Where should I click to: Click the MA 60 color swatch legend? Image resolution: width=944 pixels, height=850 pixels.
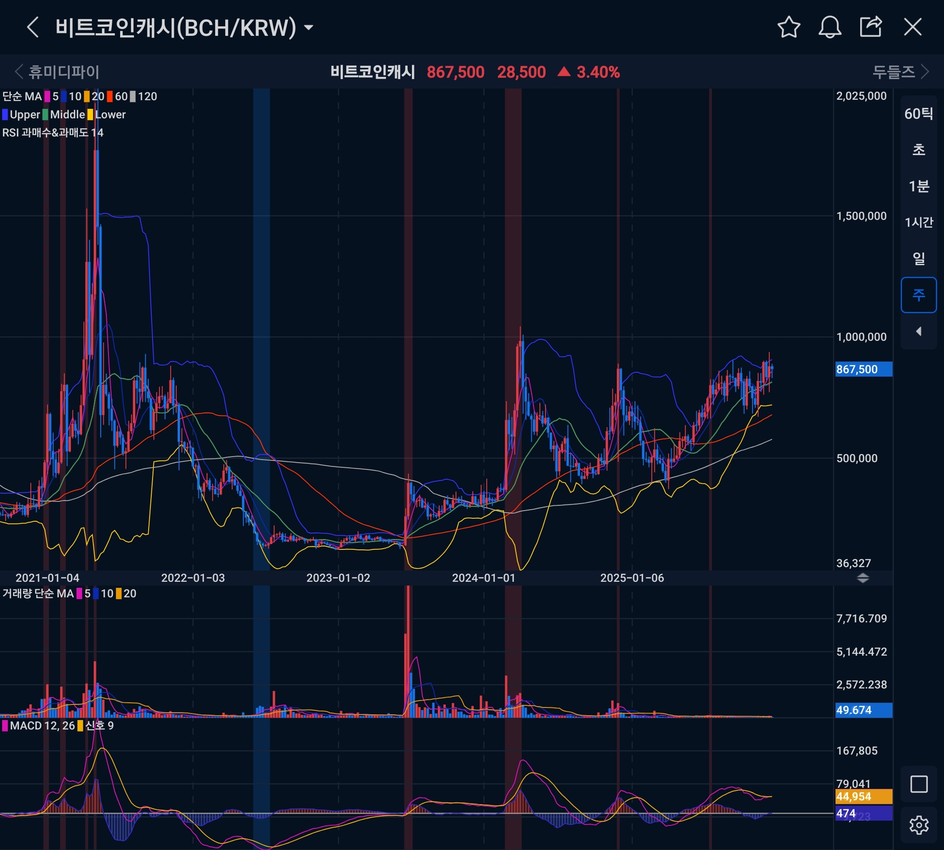point(110,97)
